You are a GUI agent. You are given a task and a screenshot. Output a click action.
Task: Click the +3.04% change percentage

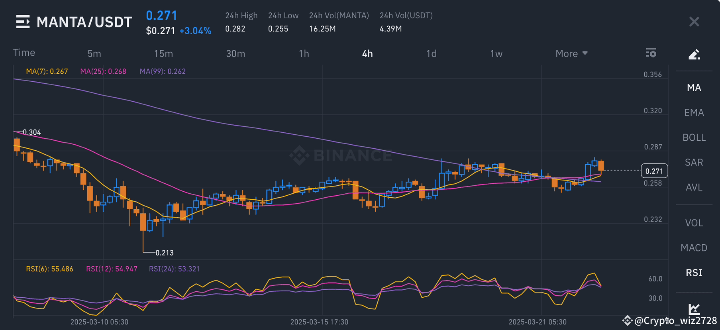click(x=195, y=31)
